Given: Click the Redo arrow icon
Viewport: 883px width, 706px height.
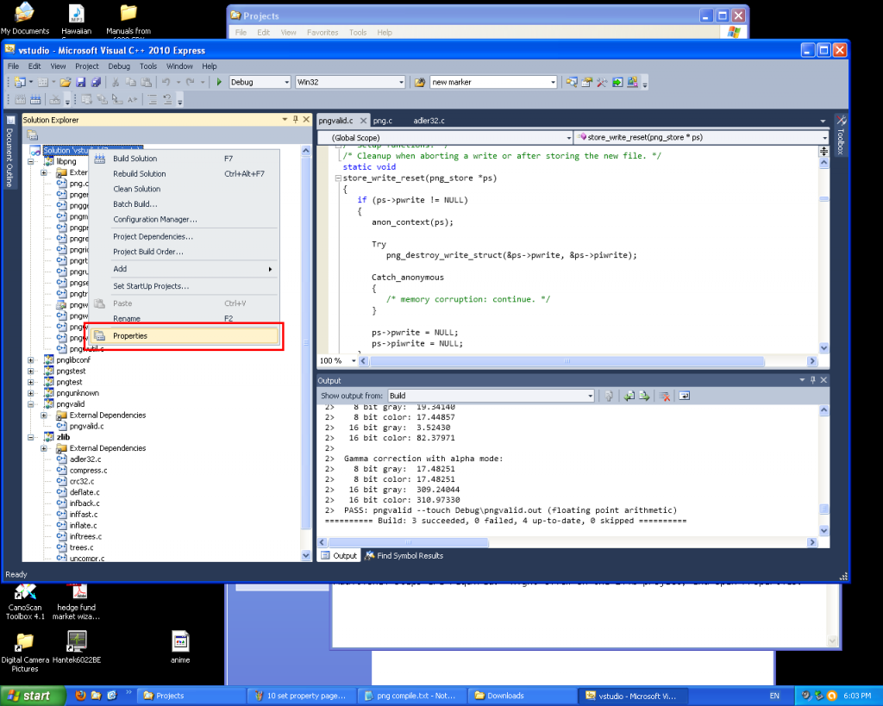Looking at the screenshot, I should (191, 82).
